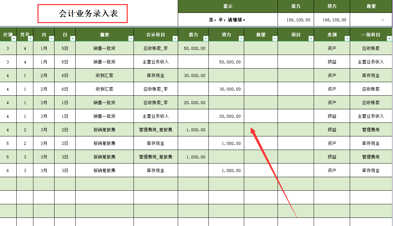Select the 管理费用_差旅费 cell
The width and height of the screenshot is (393, 226).
pos(156,130)
